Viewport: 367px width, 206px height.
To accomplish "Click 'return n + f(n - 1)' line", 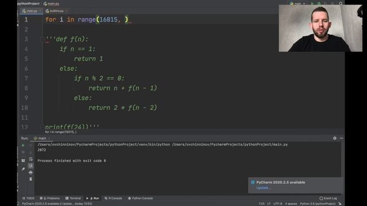I will click(x=123, y=88).
